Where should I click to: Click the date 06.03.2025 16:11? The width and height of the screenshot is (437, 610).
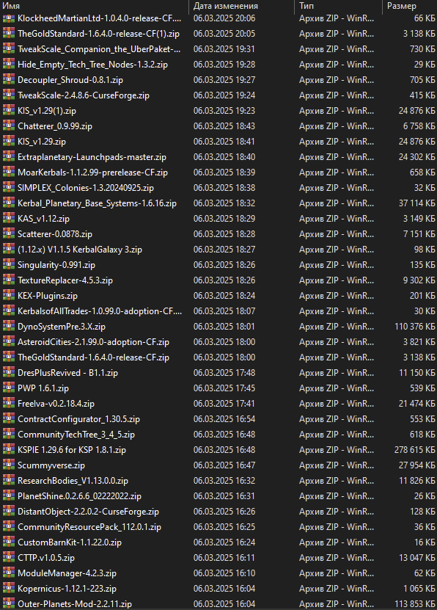pos(224,557)
